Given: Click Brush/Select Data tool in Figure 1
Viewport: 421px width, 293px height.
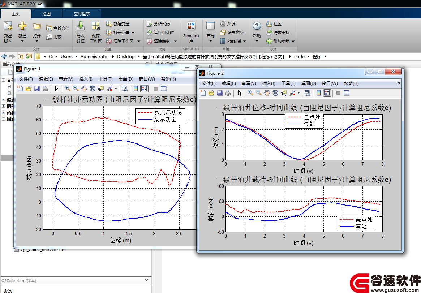Looking at the screenshot, I should click(x=109, y=89).
